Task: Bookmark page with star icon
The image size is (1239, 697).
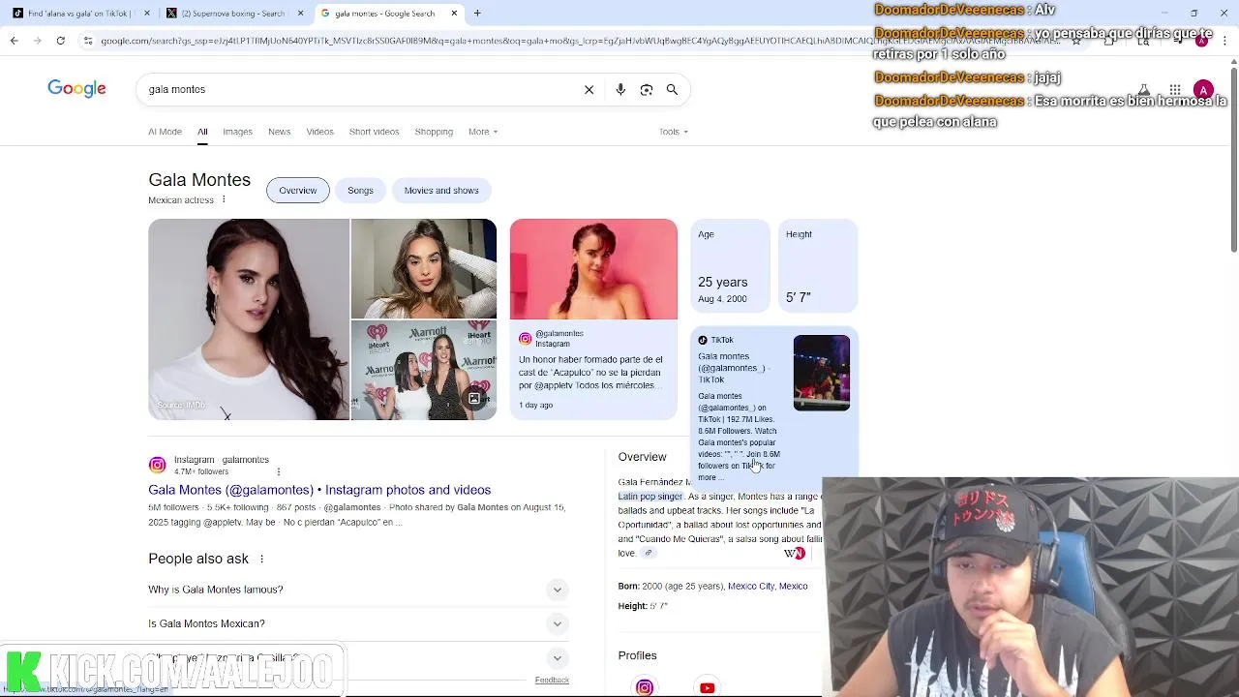Action: [x=1075, y=41]
